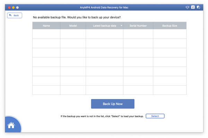Sort by Latest backup data arrow

click(121, 26)
